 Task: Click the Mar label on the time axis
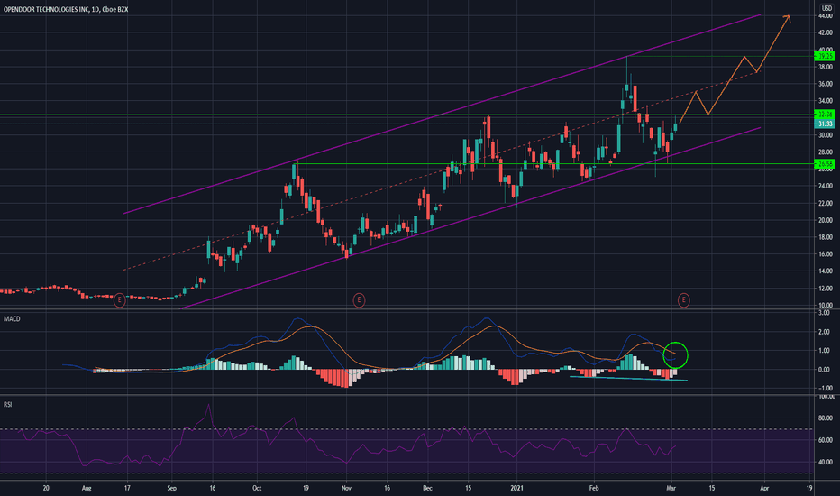tap(671, 489)
